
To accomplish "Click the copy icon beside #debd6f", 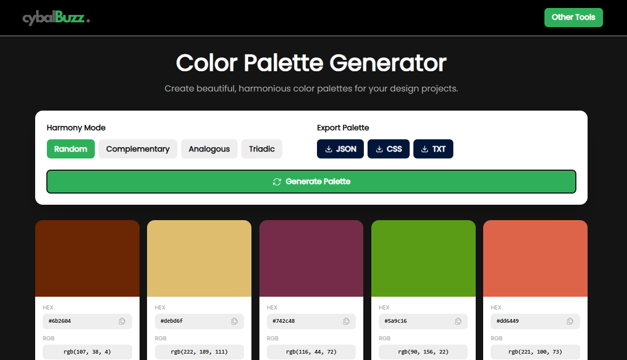I will point(234,321).
